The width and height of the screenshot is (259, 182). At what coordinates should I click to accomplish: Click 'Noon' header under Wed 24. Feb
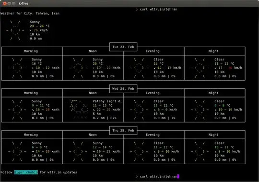pos(93,93)
